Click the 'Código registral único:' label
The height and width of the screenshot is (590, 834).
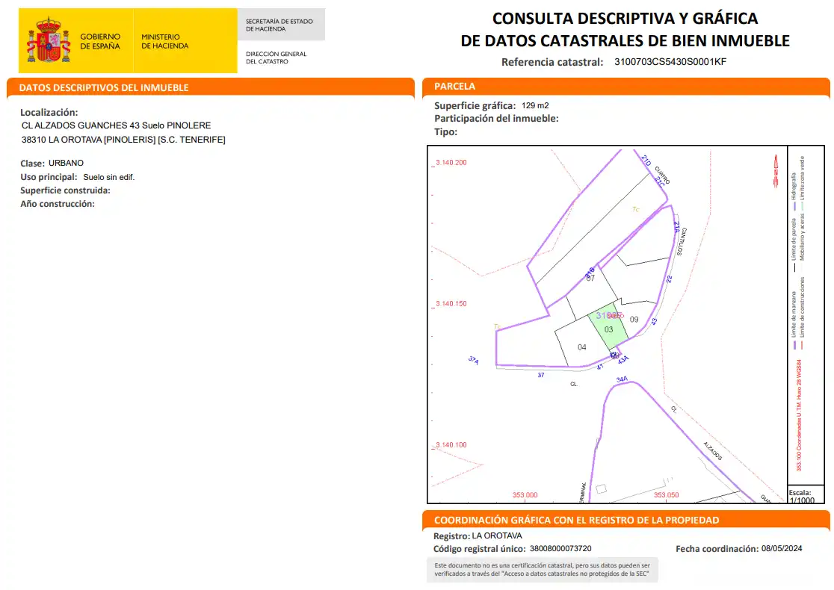point(479,549)
